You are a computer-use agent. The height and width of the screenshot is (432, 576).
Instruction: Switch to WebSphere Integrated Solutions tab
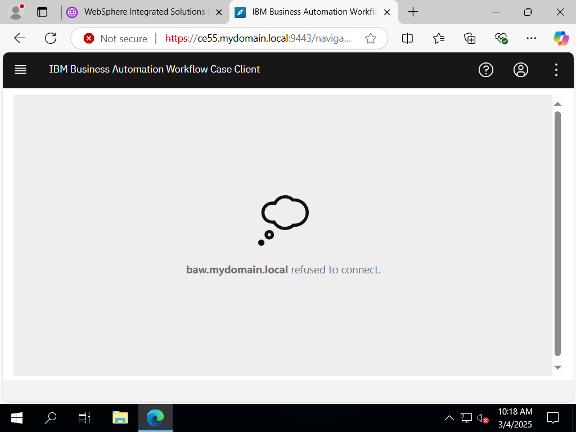point(145,12)
